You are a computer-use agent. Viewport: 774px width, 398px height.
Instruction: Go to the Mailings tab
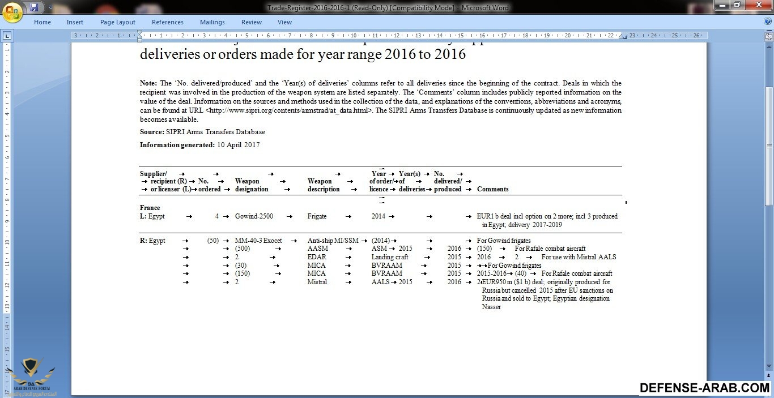tap(212, 22)
